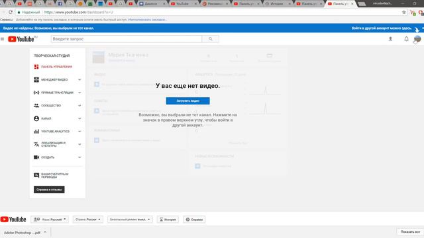Click the Справка footer button
Screen dimensions: 424x238
[x=194, y=219]
